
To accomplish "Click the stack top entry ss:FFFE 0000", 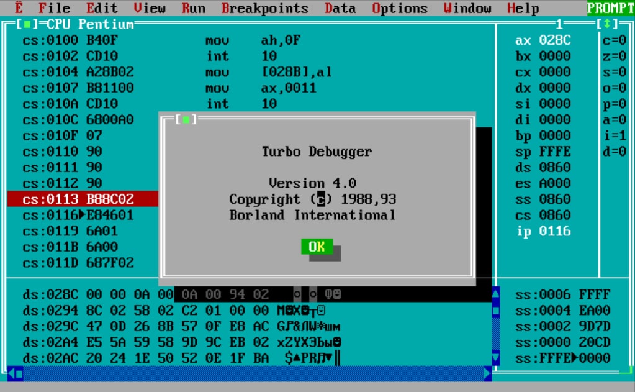I will (x=563, y=358).
